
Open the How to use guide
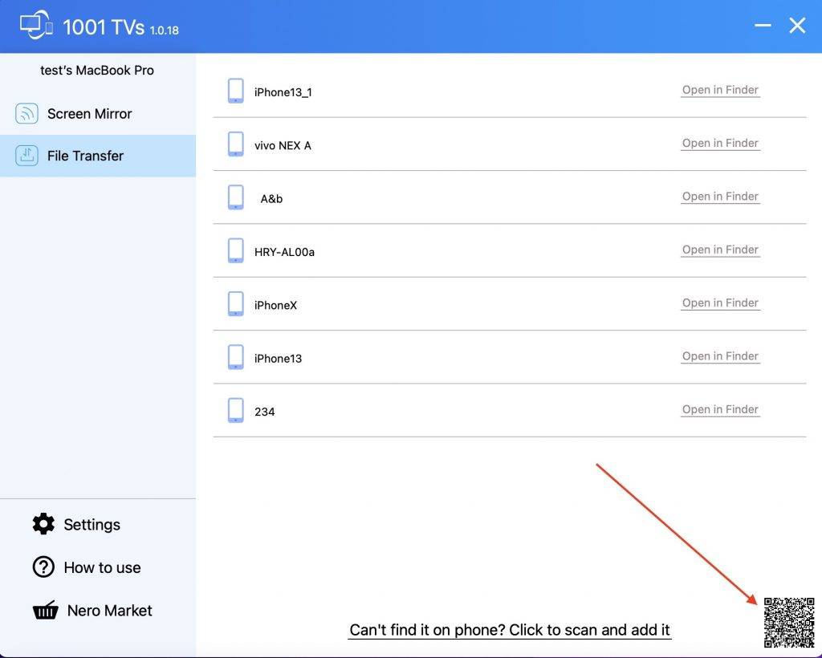[x=87, y=567]
